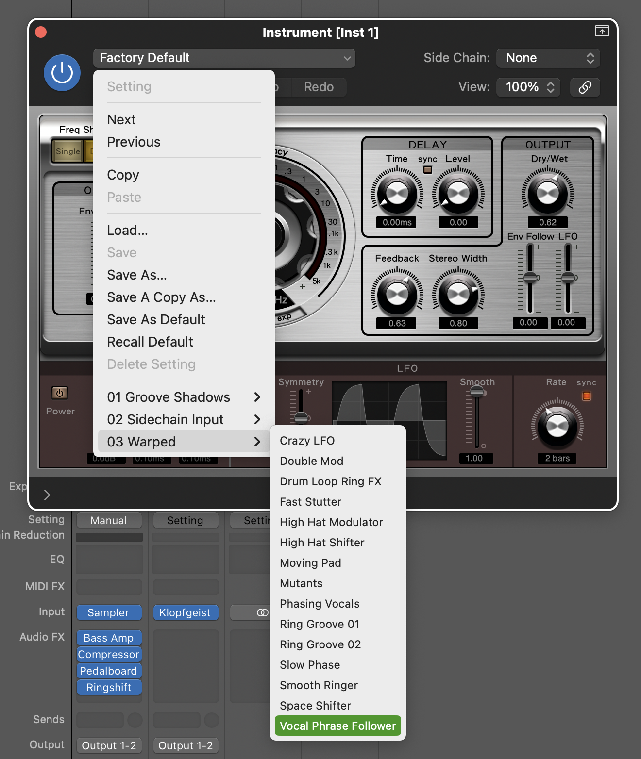Viewport: 641px width, 759px height.
Task: Open the Bass Amp audio effect
Action: pyautogui.click(x=109, y=638)
